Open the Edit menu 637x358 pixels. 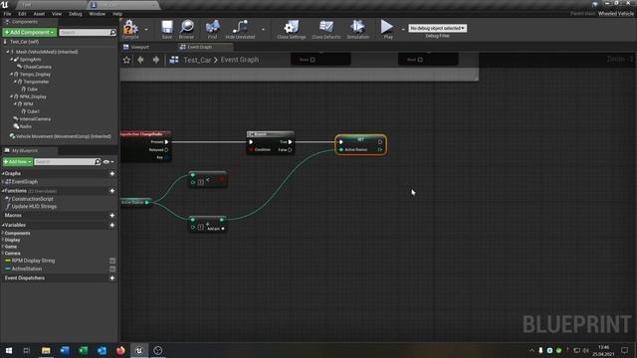point(22,14)
